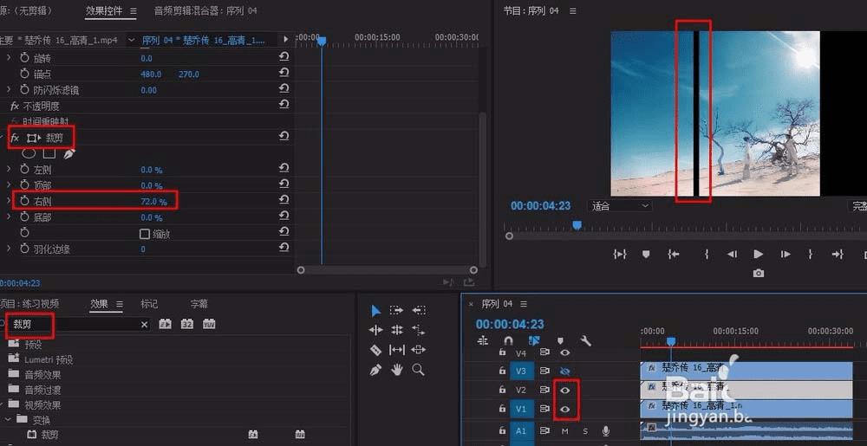Viewport: 867px width, 446px height.
Task: Reset the 右侧 parameter value
Action: [x=284, y=200]
